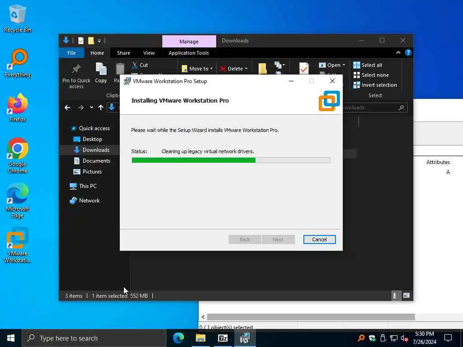Image resolution: width=463 pixels, height=347 pixels.
Task: Click the Firefox desktop shortcut
Action: (x=18, y=108)
